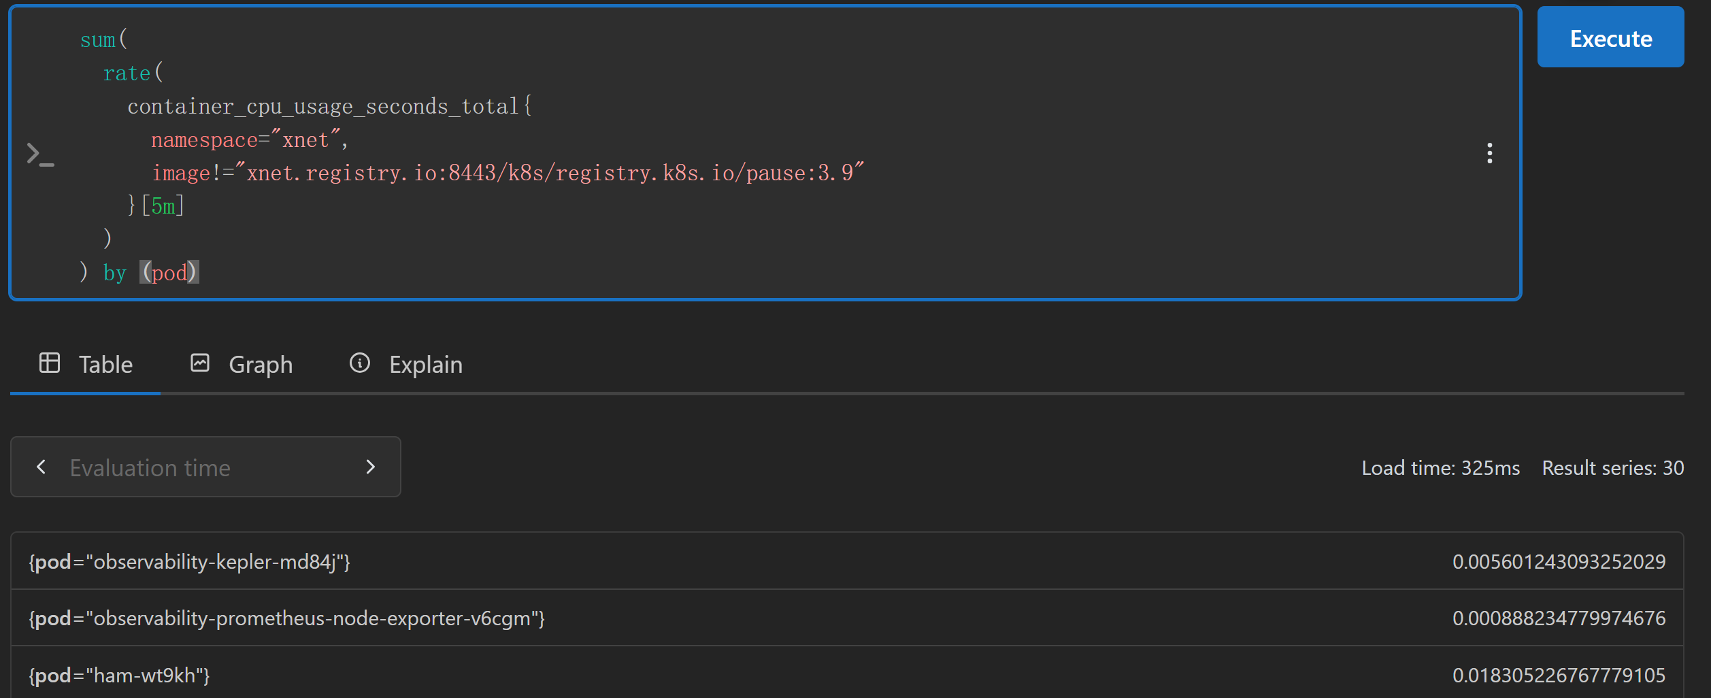This screenshot has width=1711, height=698.
Task: Click the terminal prompt icon beside the query
Action: 40,154
